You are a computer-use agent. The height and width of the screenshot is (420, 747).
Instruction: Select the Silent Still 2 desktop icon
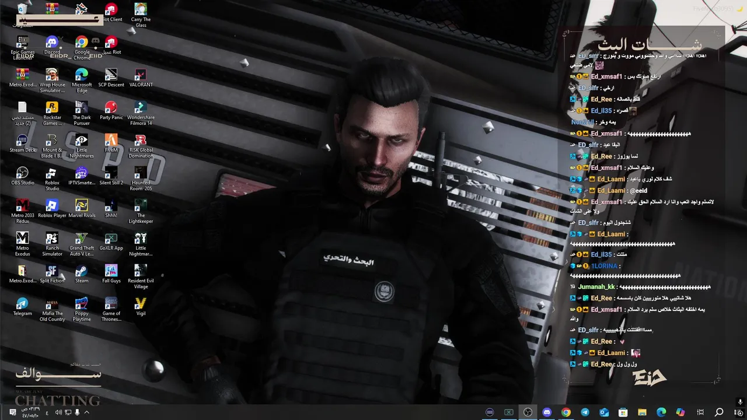coord(111,176)
